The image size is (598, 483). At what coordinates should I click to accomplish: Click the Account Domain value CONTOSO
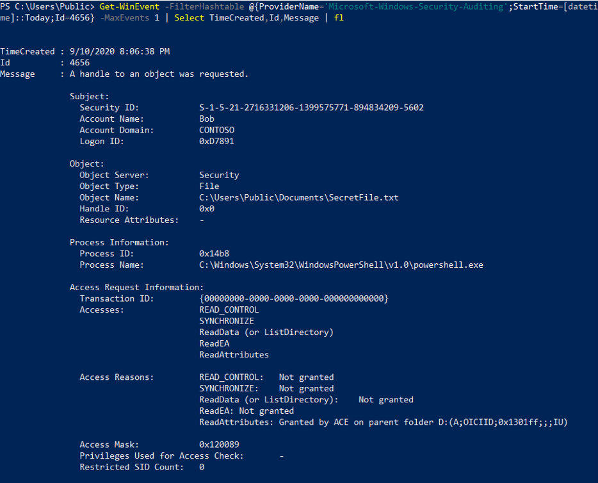216,130
